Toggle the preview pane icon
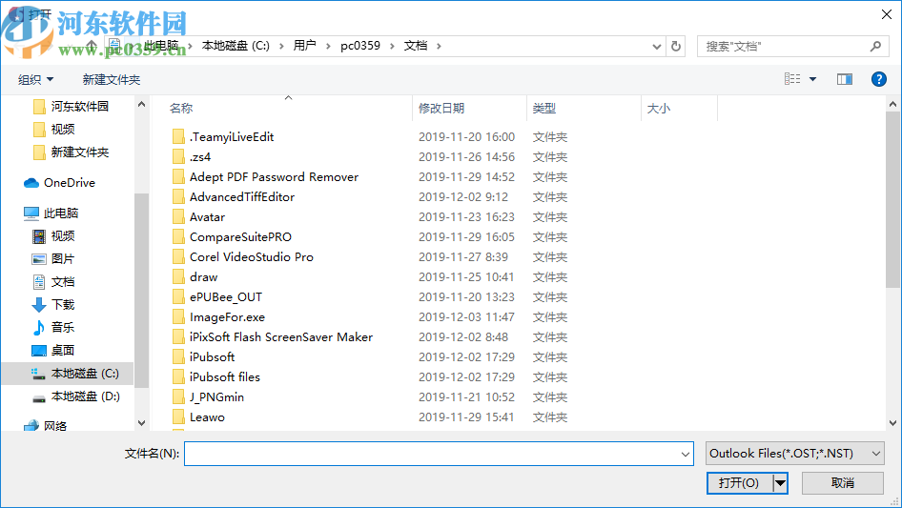 click(845, 79)
